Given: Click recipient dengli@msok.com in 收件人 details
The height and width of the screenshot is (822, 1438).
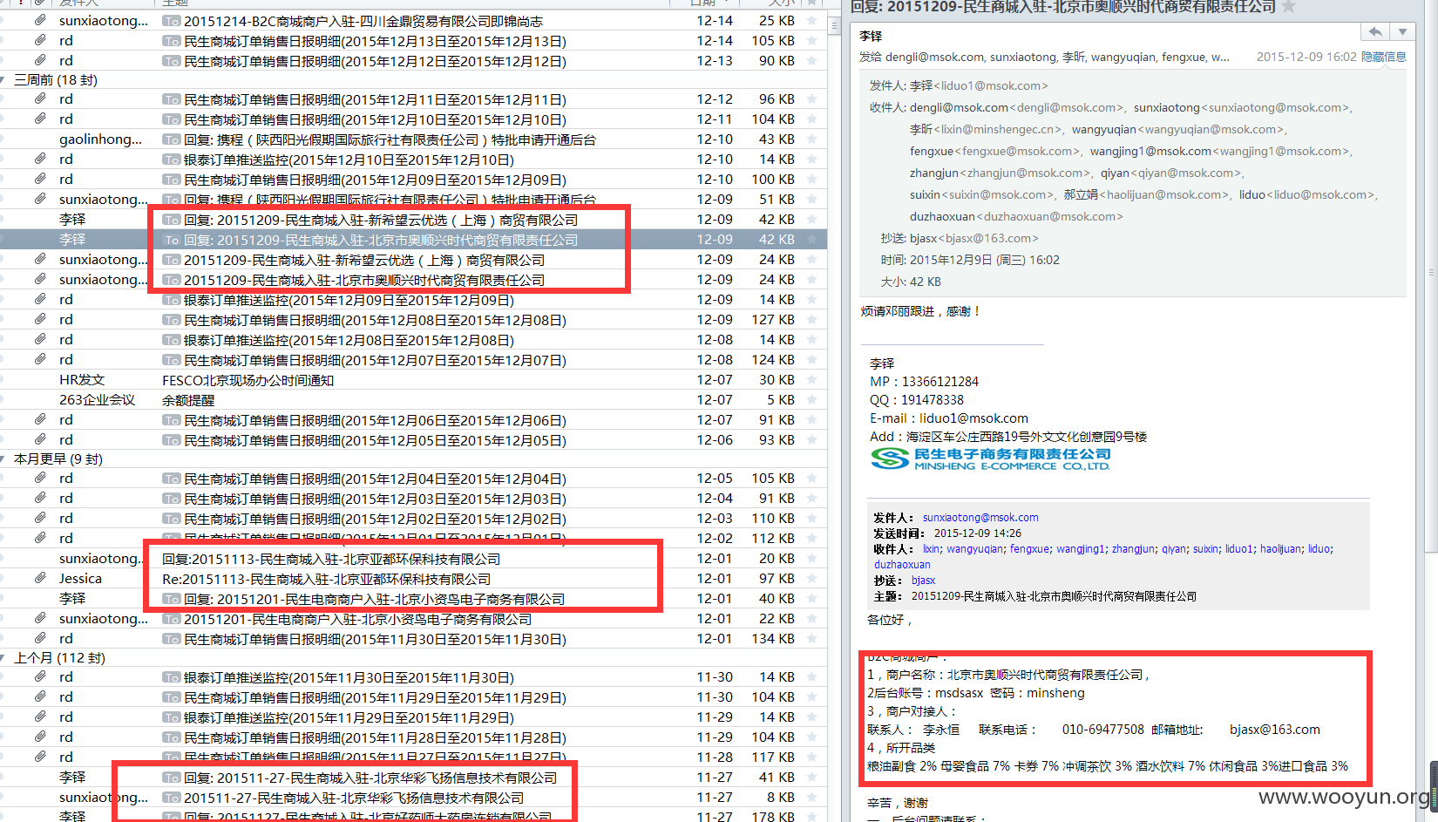Looking at the screenshot, I should point(1017,107).
